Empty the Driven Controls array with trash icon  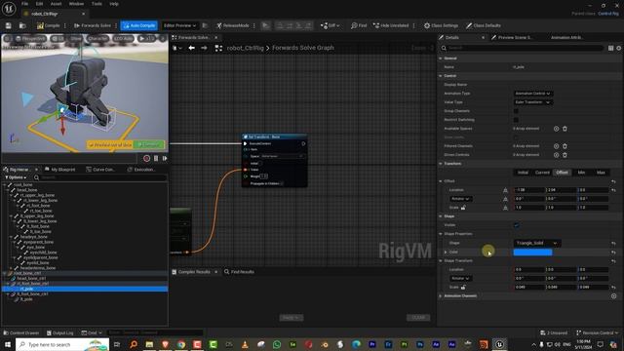[565, 155]
